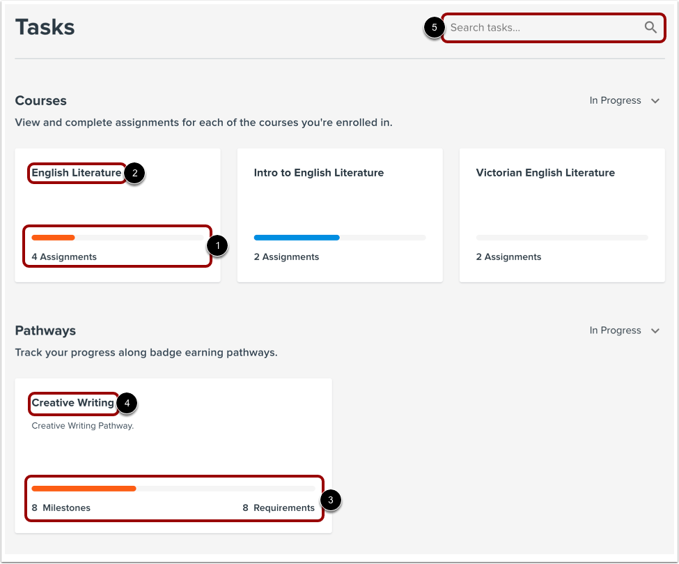Open the English Literature course card
This screenshot has height=564, width=679.
[x=77, y=172]
